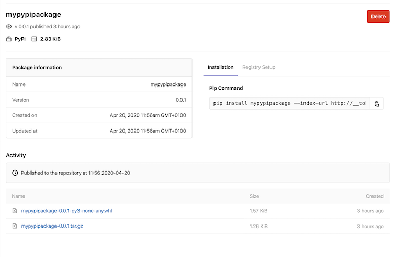Click the Created on date value
Viewport: 395px width, 257px height.
tap(148, 115)
